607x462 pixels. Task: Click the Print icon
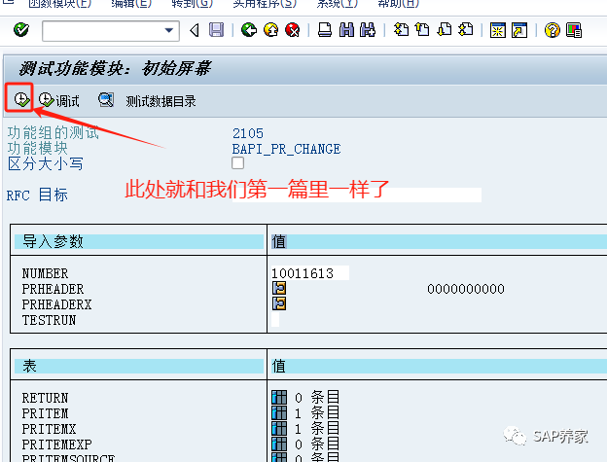pos(325,30)
